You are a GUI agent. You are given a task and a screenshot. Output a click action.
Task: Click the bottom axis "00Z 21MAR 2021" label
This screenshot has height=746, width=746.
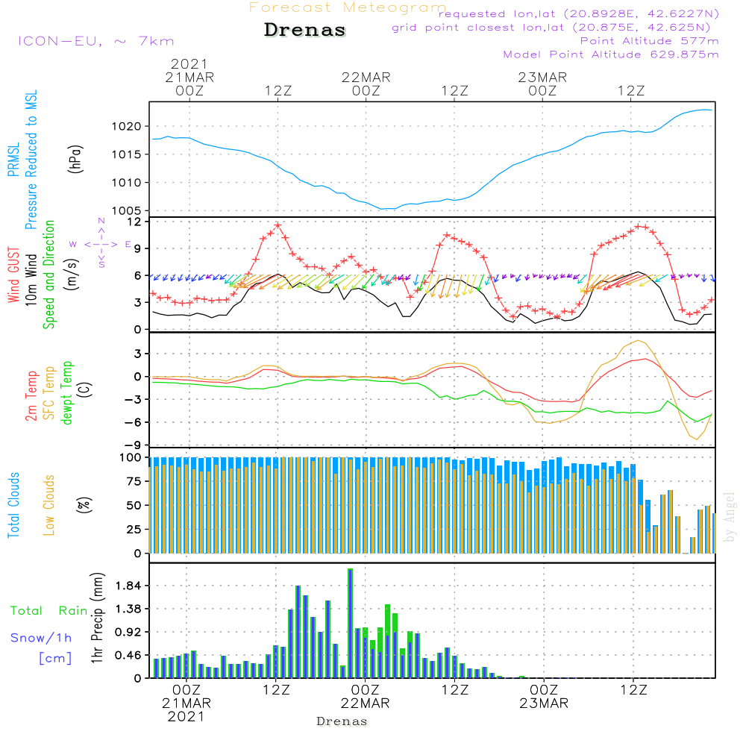pyautogui.click(x=186, y=703)
